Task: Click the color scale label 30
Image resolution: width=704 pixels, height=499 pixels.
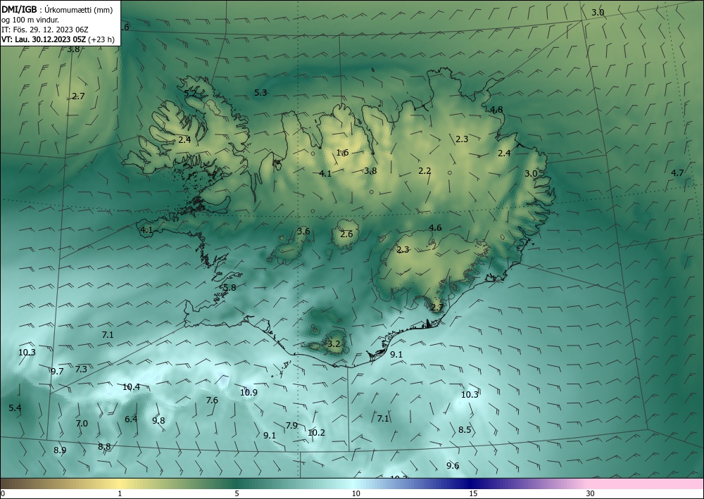Action: pyautogui.click(x=591, y=493)
